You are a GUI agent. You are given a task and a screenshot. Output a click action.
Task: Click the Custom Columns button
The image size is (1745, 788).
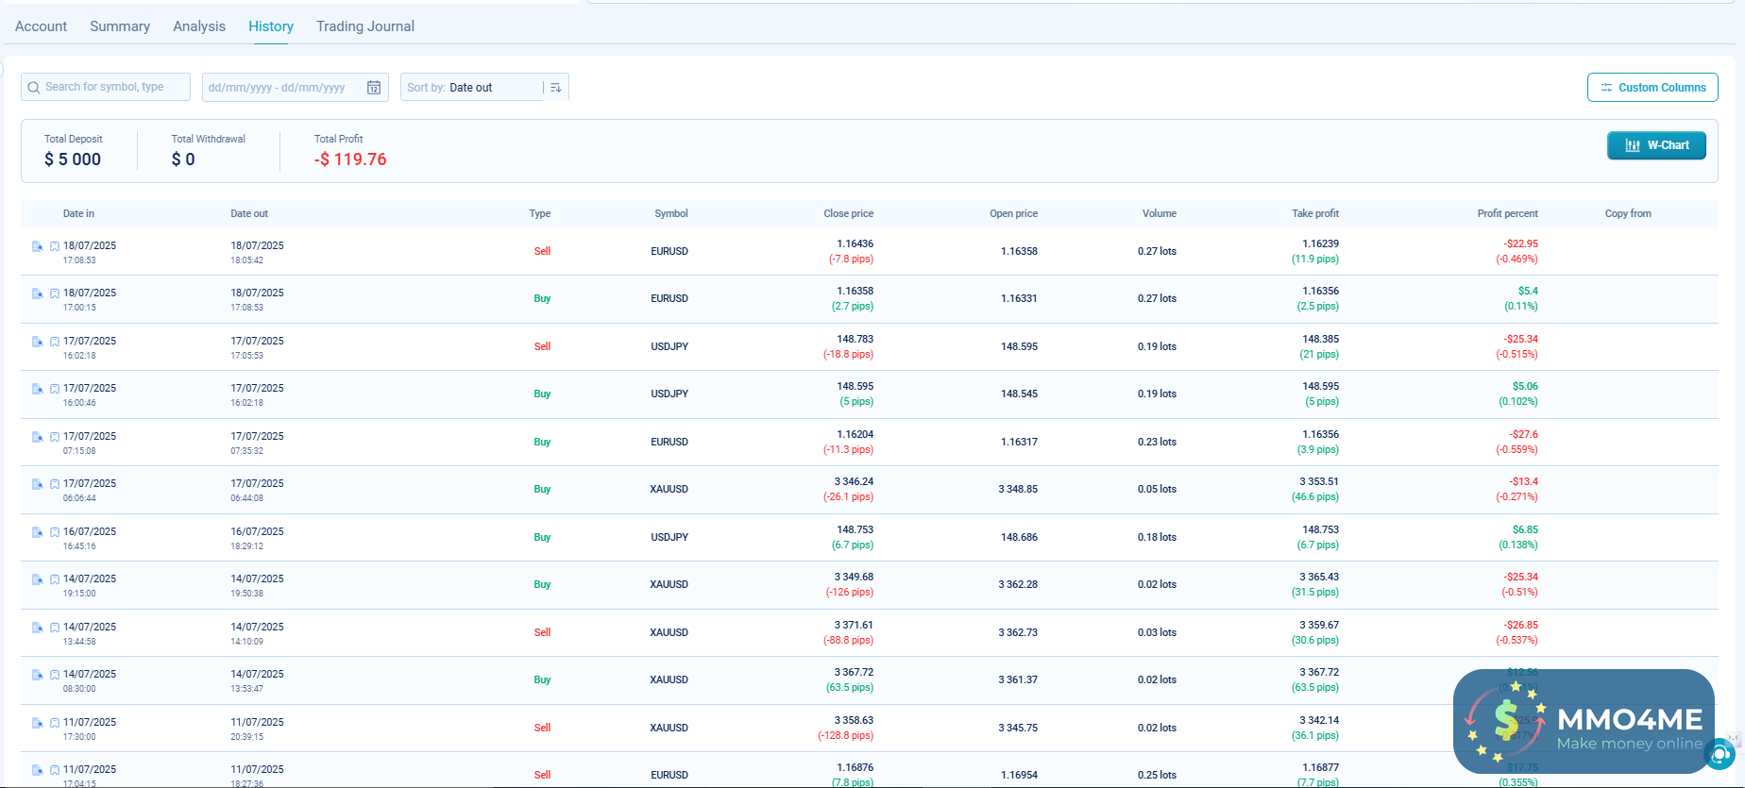point(1652,88)
